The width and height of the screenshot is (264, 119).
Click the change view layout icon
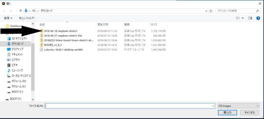238,18
